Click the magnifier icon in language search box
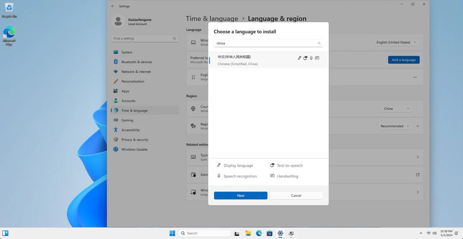This screenshot has height=239, width=463. [x=319, y=43]
